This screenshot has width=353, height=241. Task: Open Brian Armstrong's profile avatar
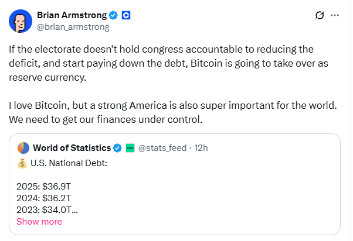(21, 20)
